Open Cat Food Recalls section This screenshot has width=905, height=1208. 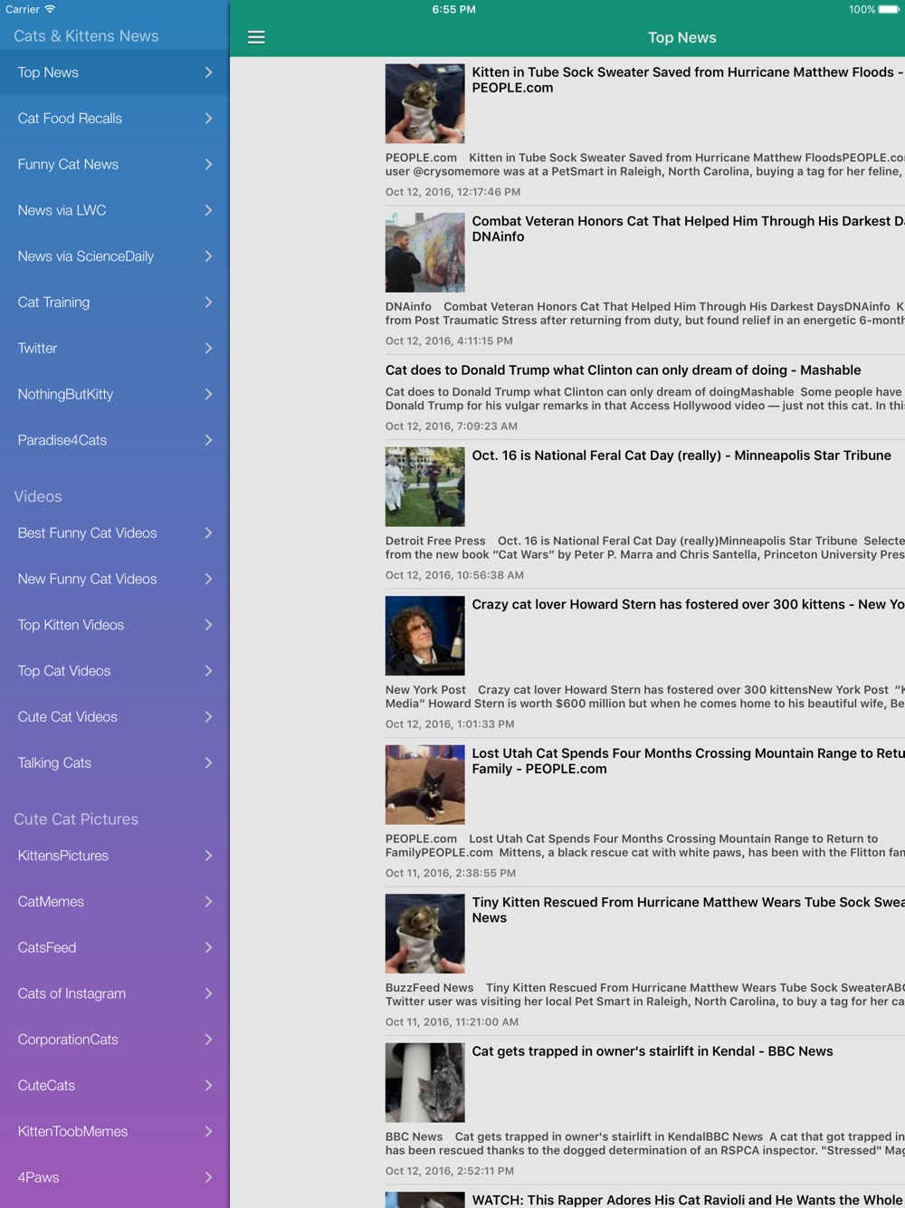pyautogui.click(x=115, y=119)
